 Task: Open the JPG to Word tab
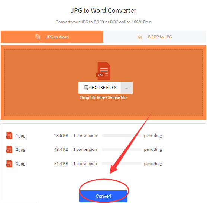pyautogui.click(x=52, y=37)
